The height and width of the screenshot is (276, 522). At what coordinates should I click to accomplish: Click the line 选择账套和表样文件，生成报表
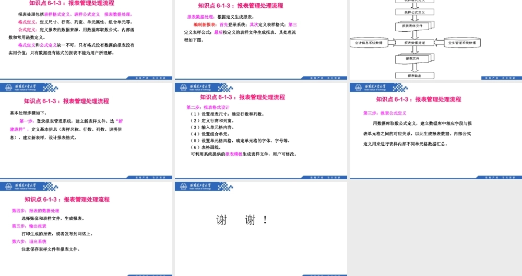click(54, 218)
